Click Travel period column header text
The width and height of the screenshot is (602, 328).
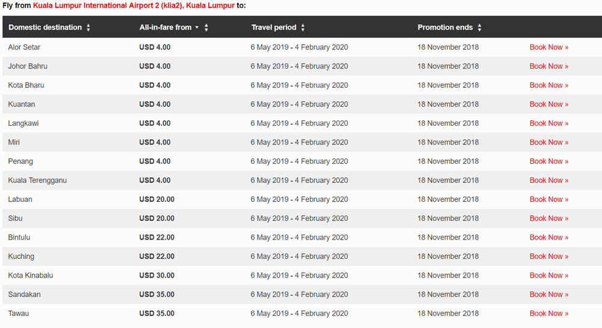pyautogui.click(x=274, y=27)
